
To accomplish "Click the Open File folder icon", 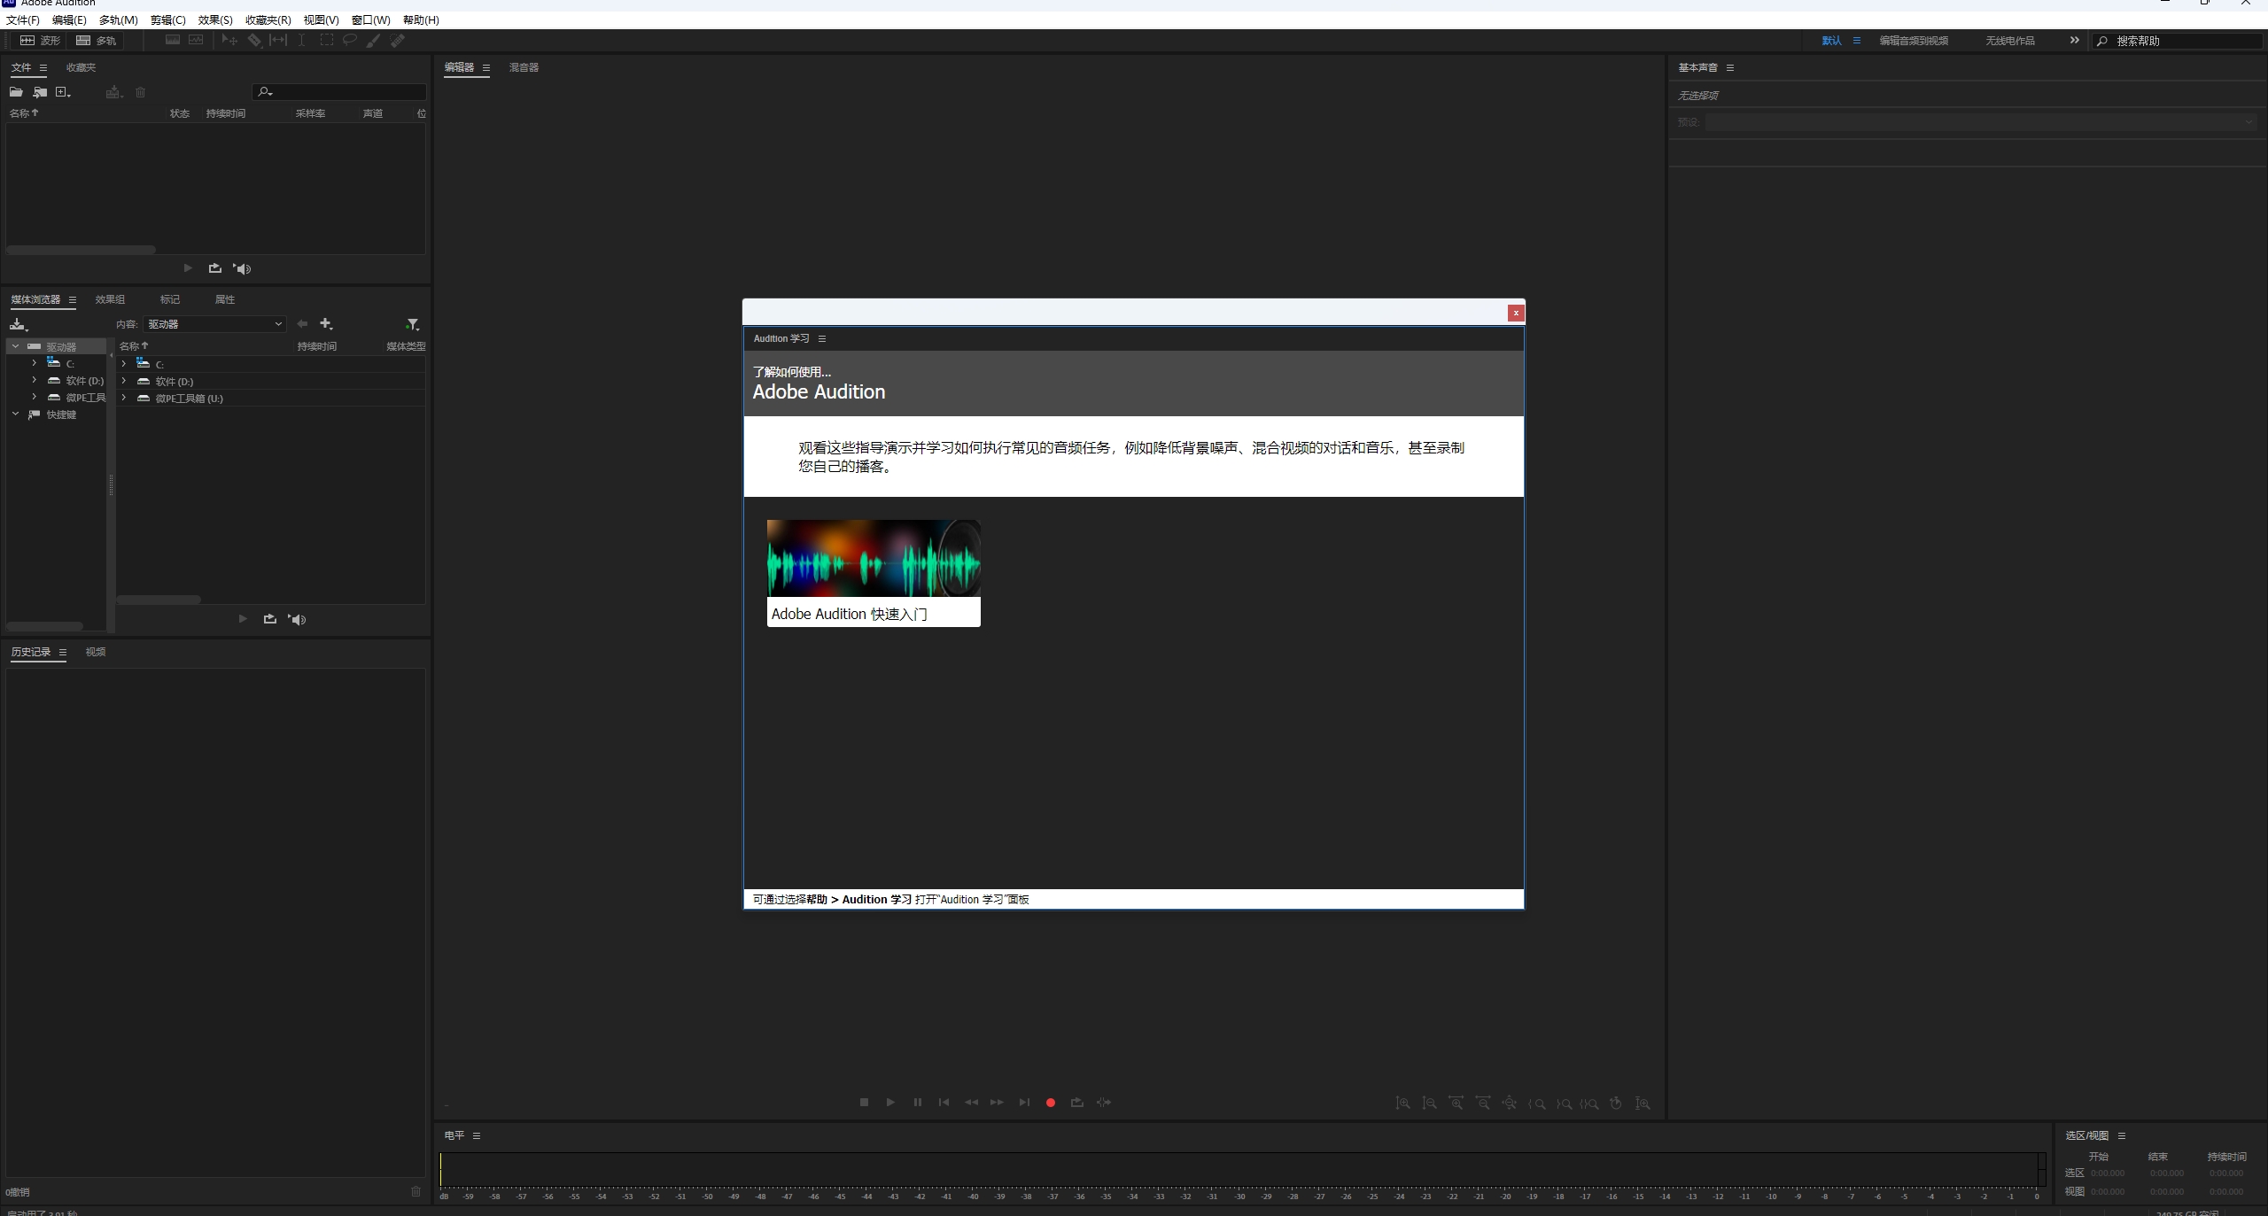I will (x=16, y=92).
